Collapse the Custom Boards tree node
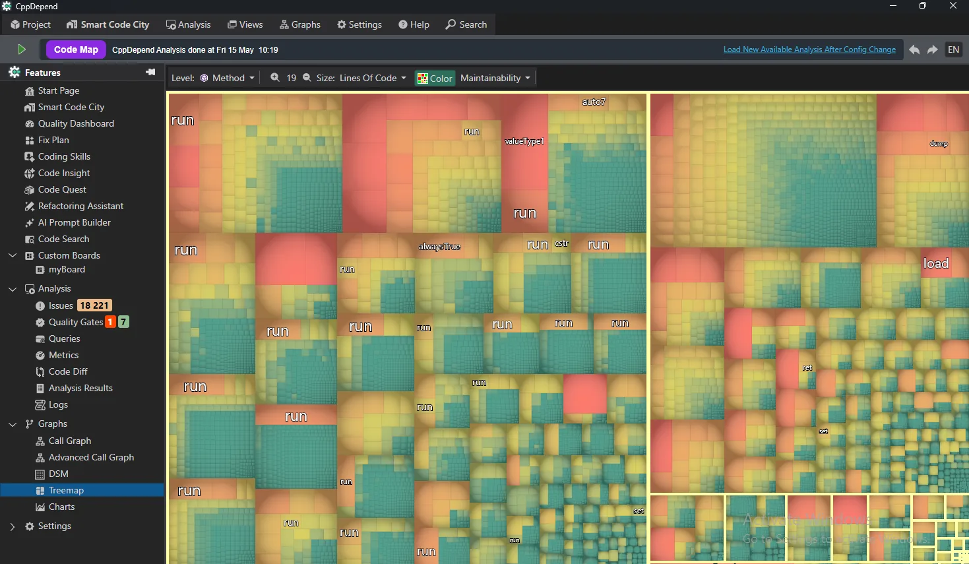The image size is (969, 564). coord(13,255)
